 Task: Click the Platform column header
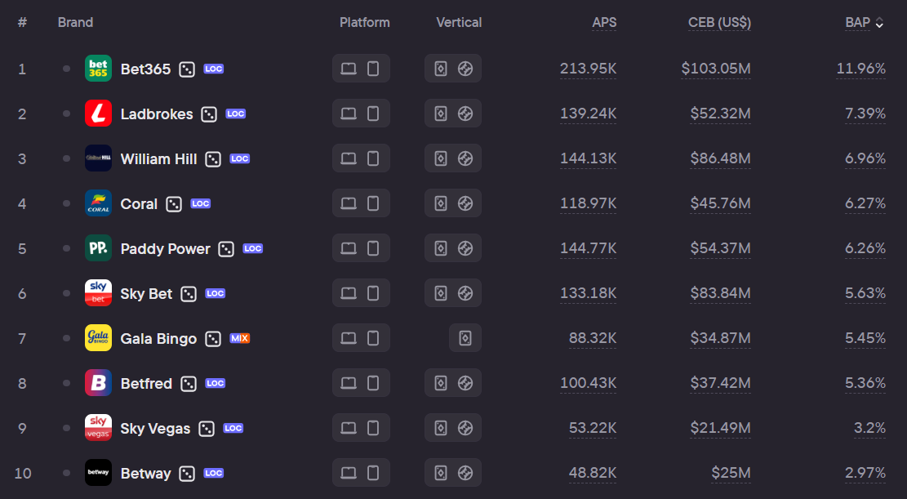(x=364, y=23)
